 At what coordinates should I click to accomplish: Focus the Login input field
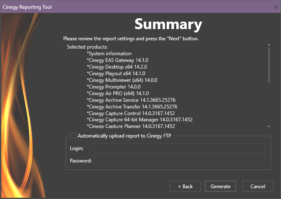[x=179, y=148]
